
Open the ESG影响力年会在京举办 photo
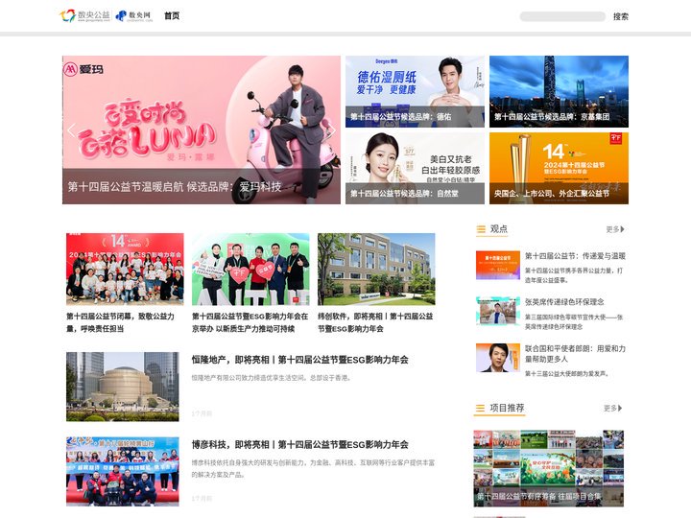(x=250, y=270)
